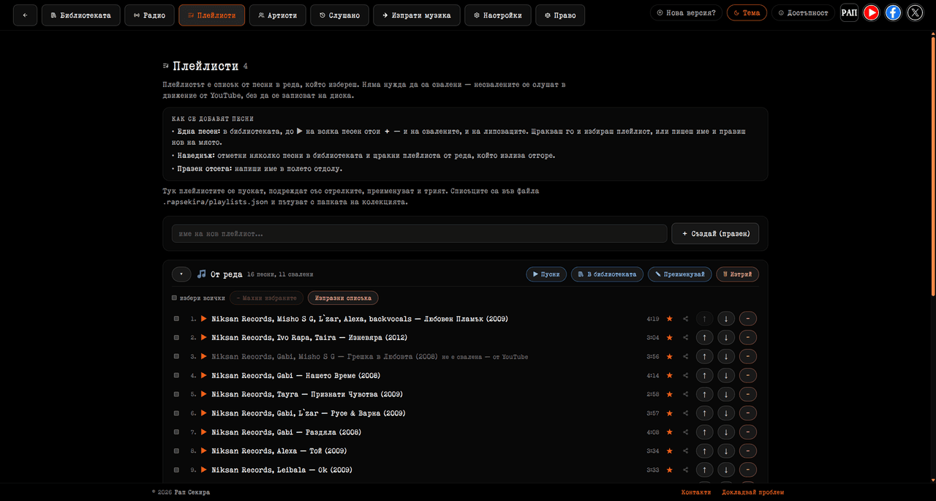Toggle the 'Тема' theme button
Viewport: 936px width, 501px height.
747,12
